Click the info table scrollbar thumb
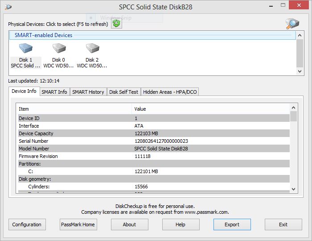 293,116
